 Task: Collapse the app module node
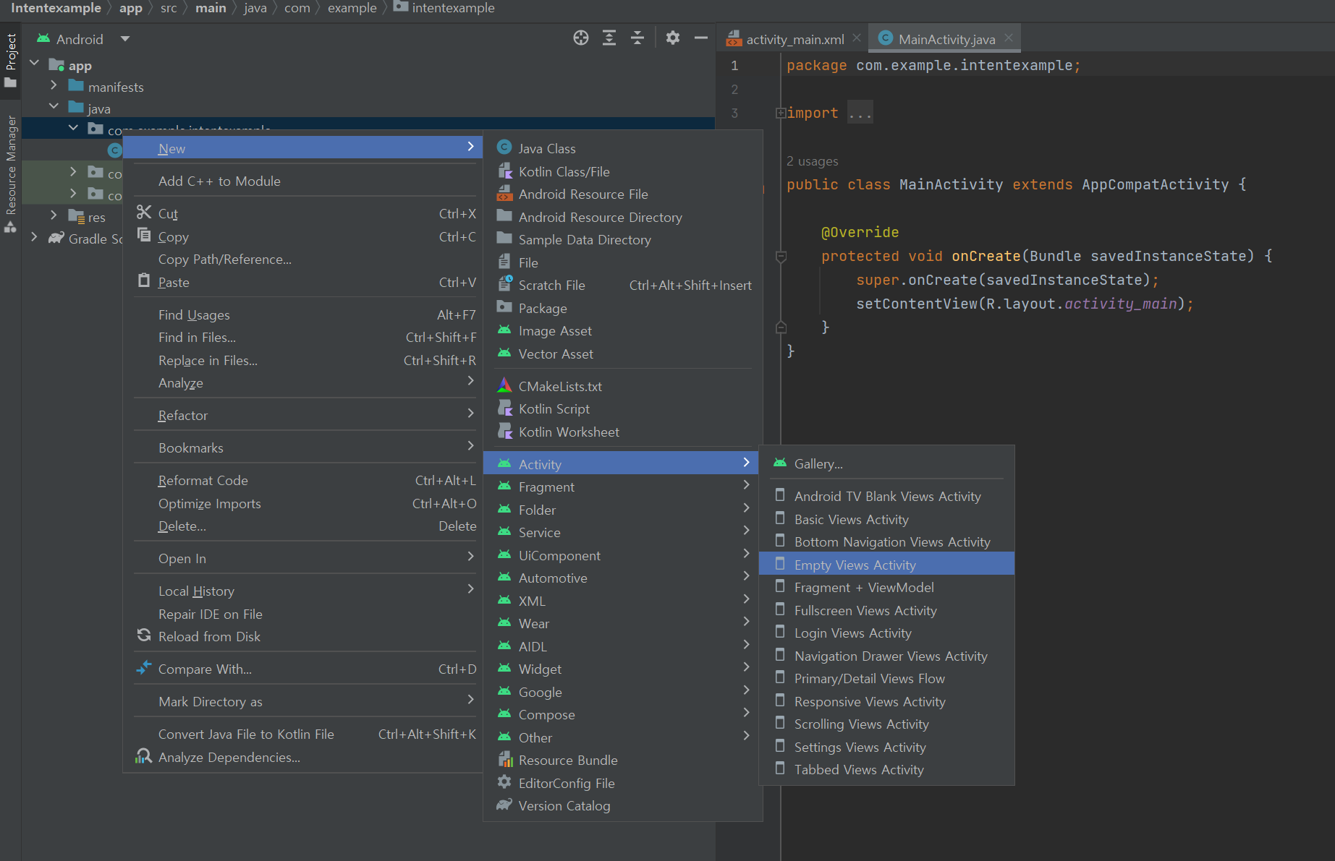34,64
